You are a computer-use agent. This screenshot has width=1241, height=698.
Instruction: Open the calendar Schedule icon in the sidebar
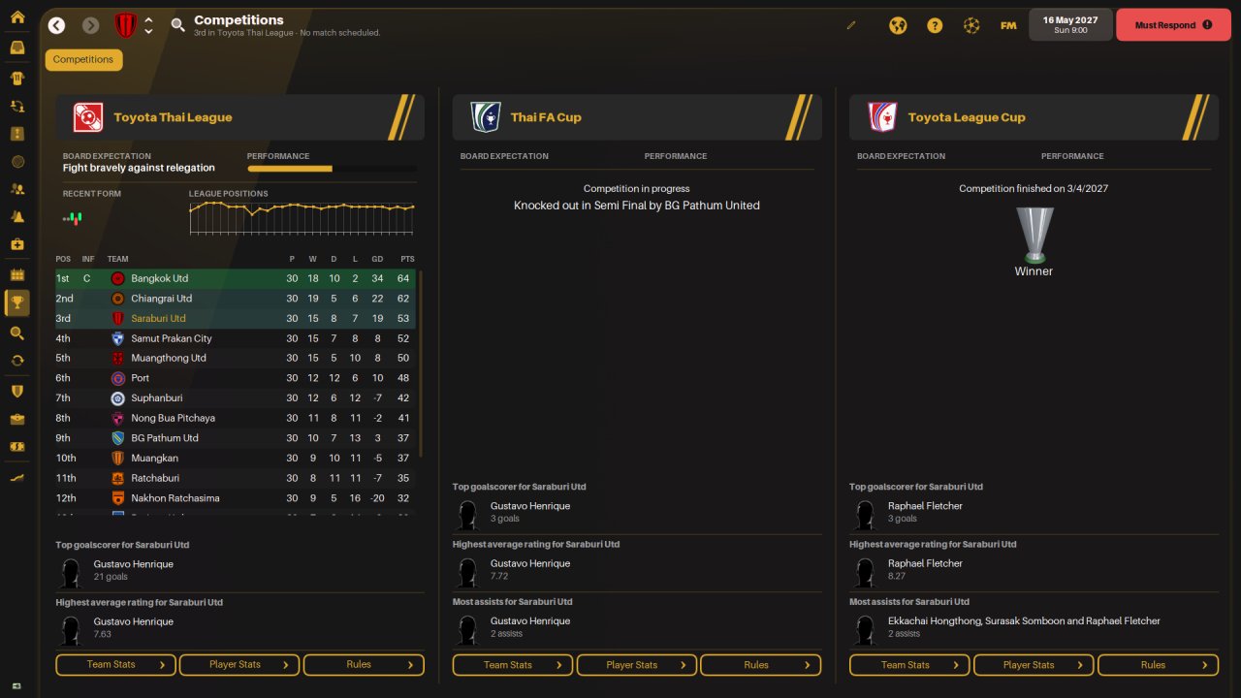[x=17, y=274]
